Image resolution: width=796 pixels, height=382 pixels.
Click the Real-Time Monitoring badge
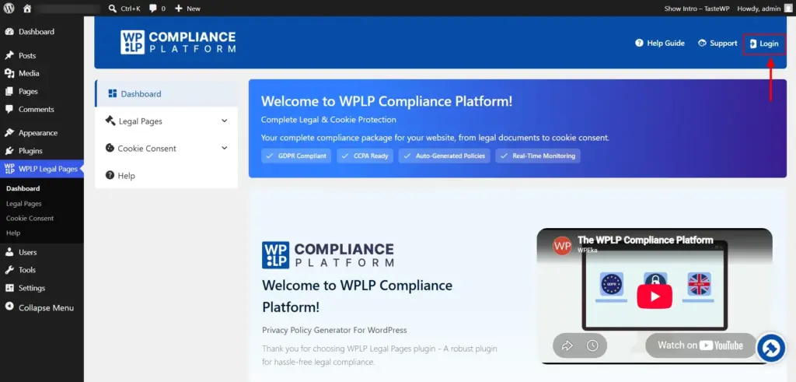coord(538,156)
